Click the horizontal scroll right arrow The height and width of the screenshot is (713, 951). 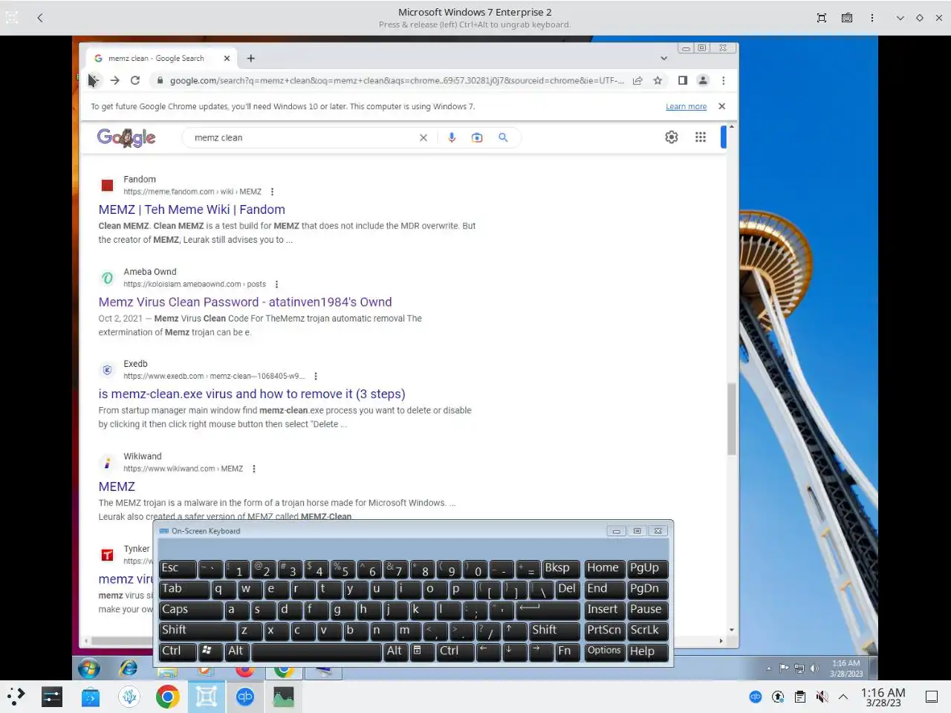click(x=721, y=640)
